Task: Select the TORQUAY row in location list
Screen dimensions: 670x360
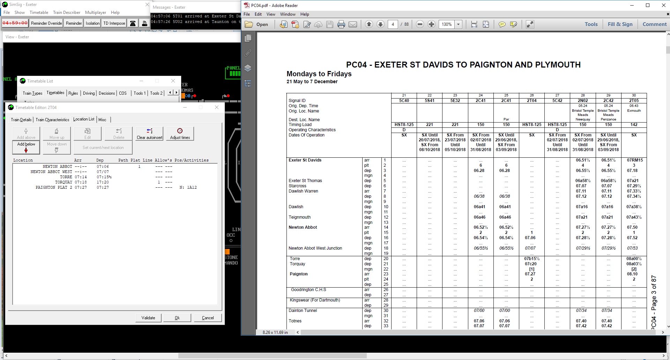Action: [x=115, y=182]
